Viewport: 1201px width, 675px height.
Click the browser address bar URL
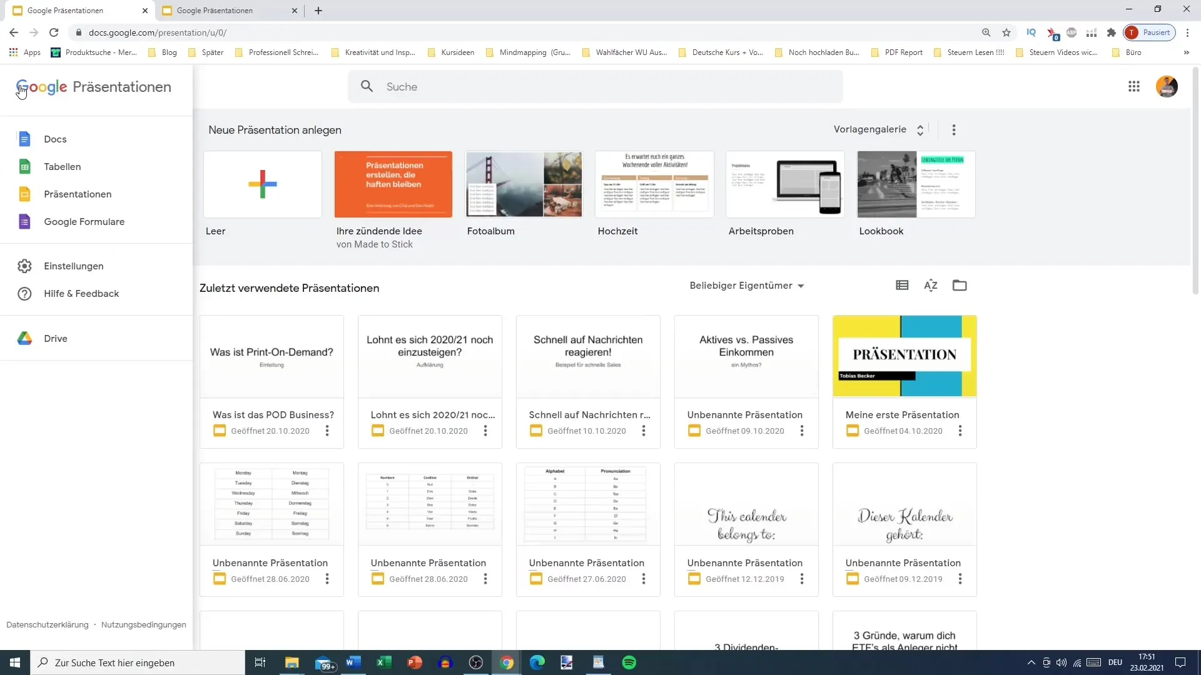pos(158,32)
